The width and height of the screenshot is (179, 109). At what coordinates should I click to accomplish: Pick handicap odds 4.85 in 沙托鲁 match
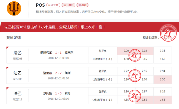click(x=126, y=100)
